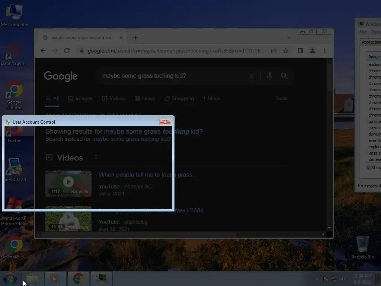Select Applications tab in Task Manager

(x=371, y=42)
